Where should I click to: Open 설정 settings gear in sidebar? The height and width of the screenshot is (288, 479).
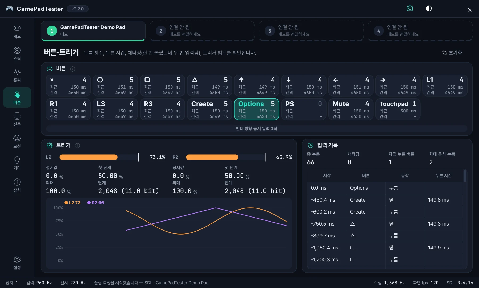(17, 263)
